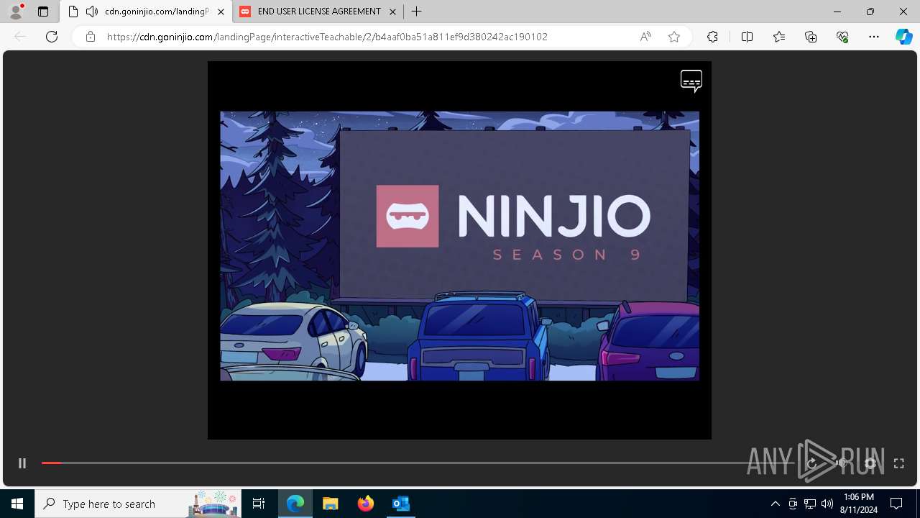The height and width of the screenshot is (518, 920).
Task: Open Collections panel
Action: [x=811, y=37]
